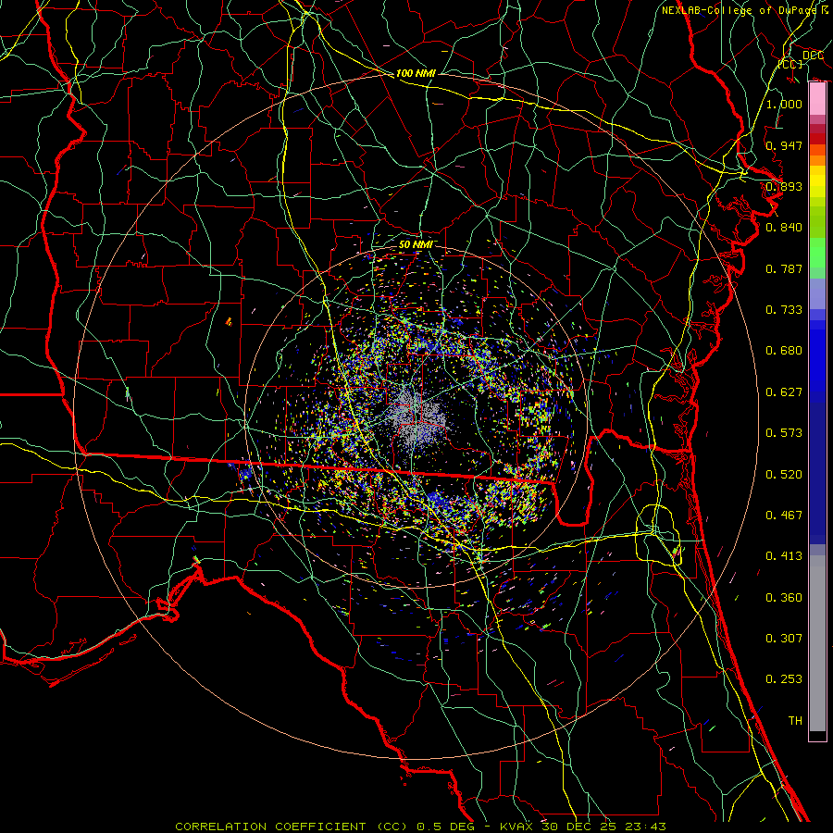
Task: Click the 0.627 legend value
Action: click(784, 392)
